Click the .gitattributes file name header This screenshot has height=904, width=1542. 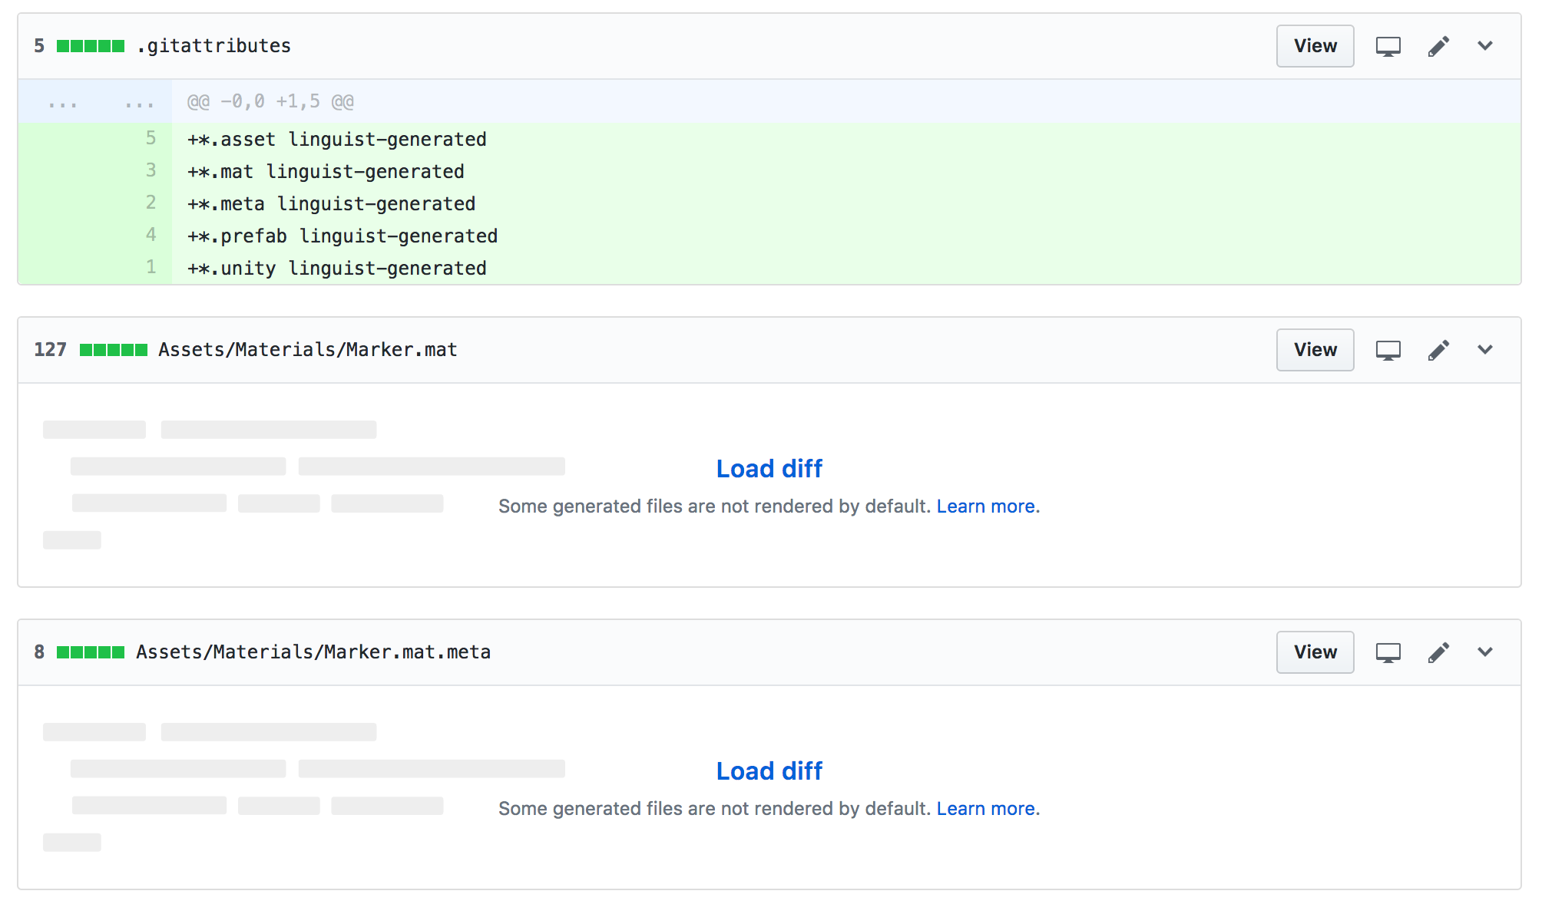[213, 46]
